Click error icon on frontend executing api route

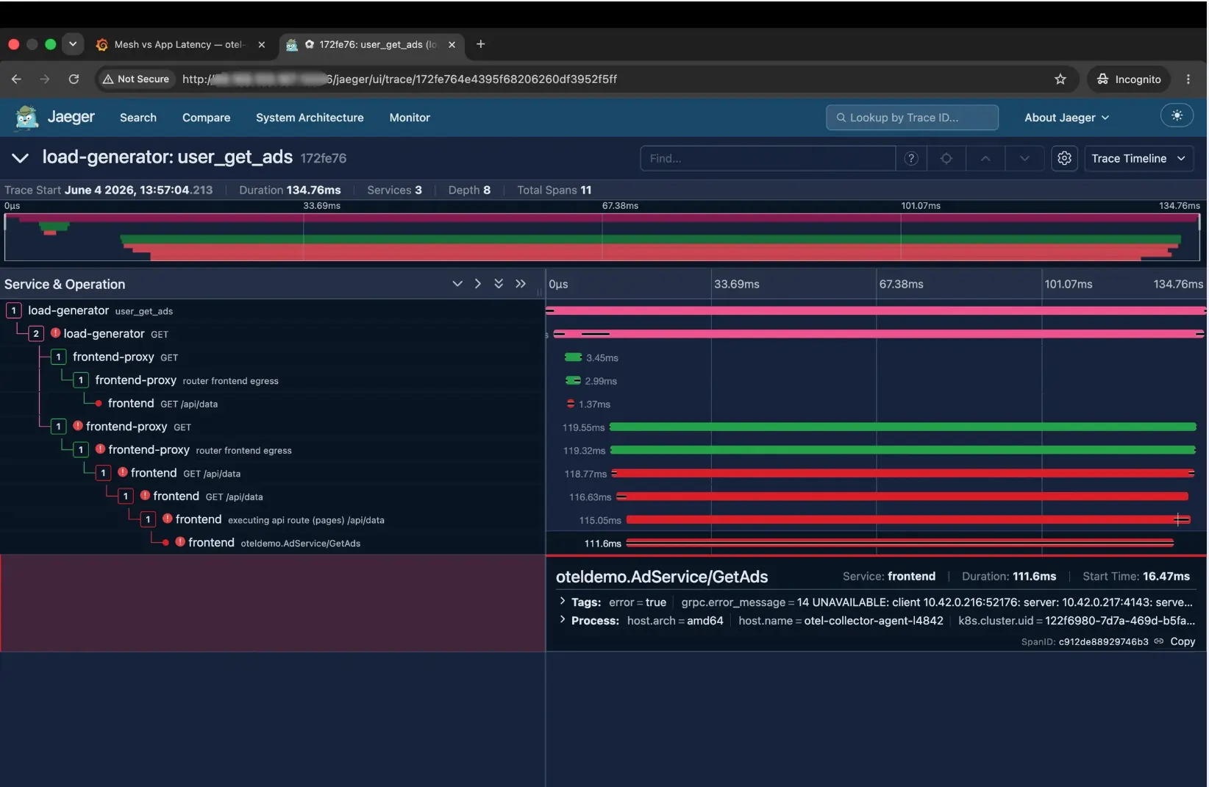[167, 519]
